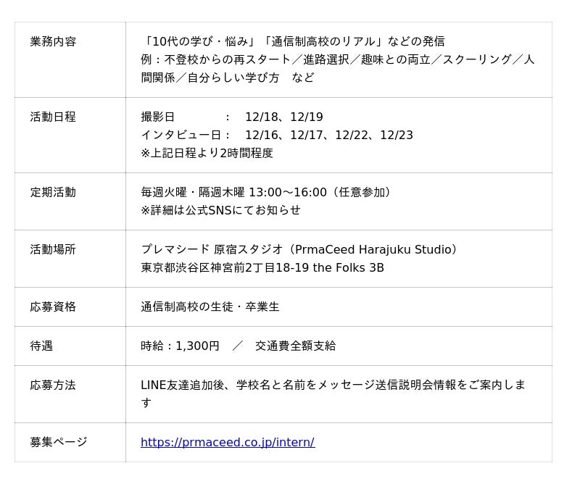Viewport: 580px width, 484px height.
Task: Select the 定期活動 row label
Action: coord(53,192)
